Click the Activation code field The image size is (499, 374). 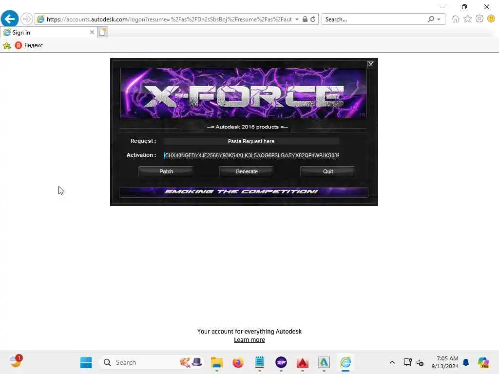point(251,155)
